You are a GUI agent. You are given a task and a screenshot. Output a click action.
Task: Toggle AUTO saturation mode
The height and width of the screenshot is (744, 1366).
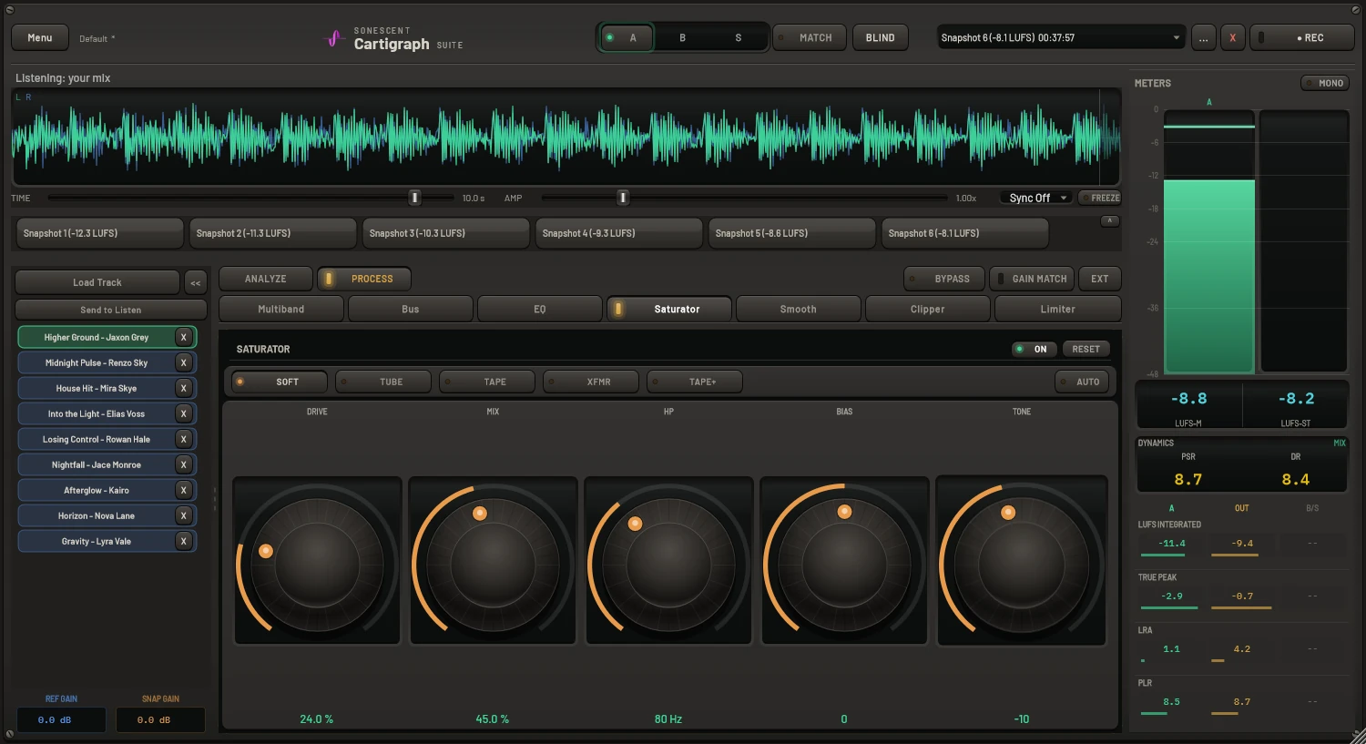coord(1082,382)
